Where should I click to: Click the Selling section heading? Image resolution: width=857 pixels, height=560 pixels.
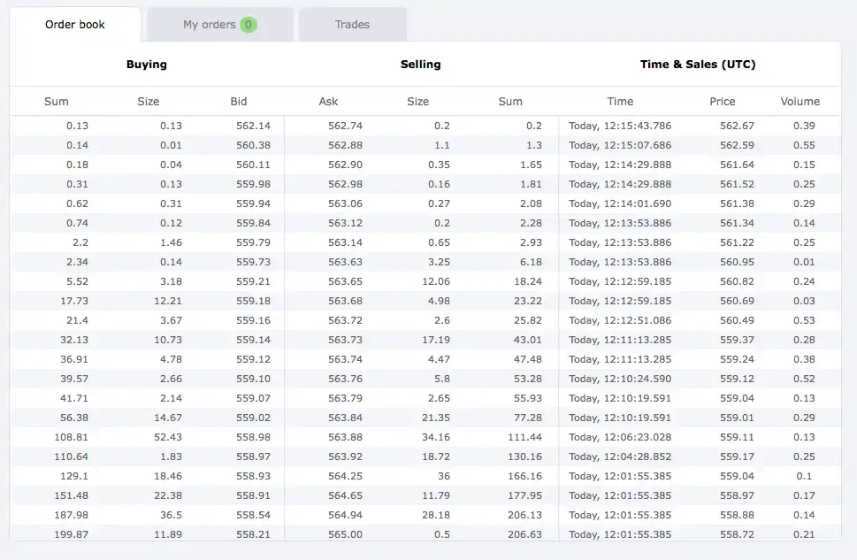420,65
